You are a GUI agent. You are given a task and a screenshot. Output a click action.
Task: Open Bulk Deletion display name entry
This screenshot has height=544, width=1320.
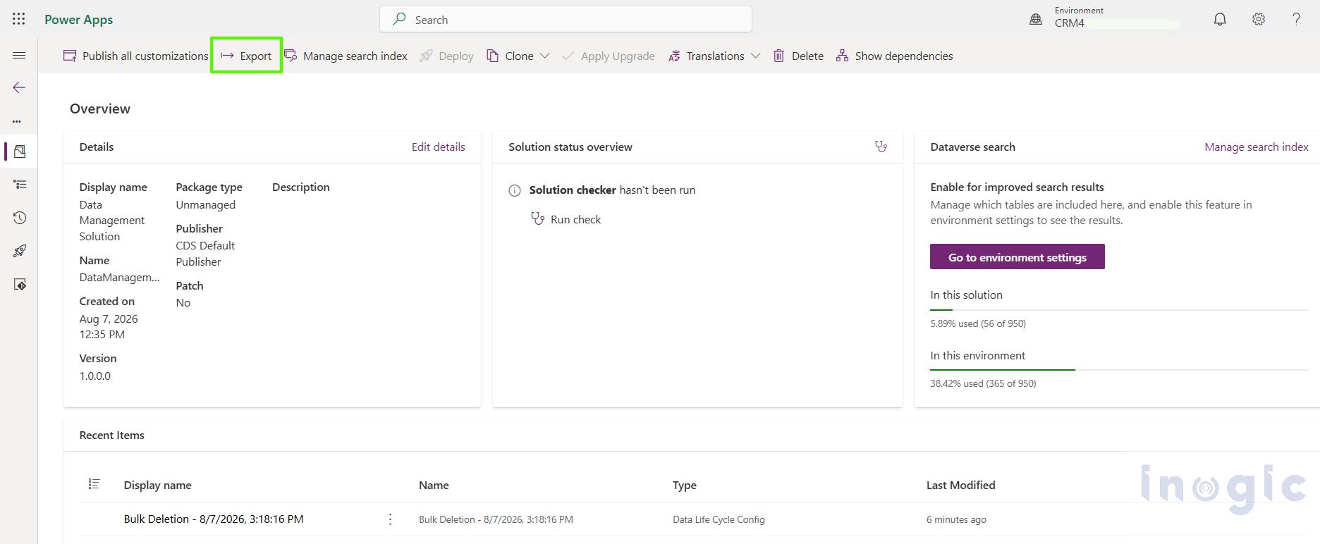point(214,519)
